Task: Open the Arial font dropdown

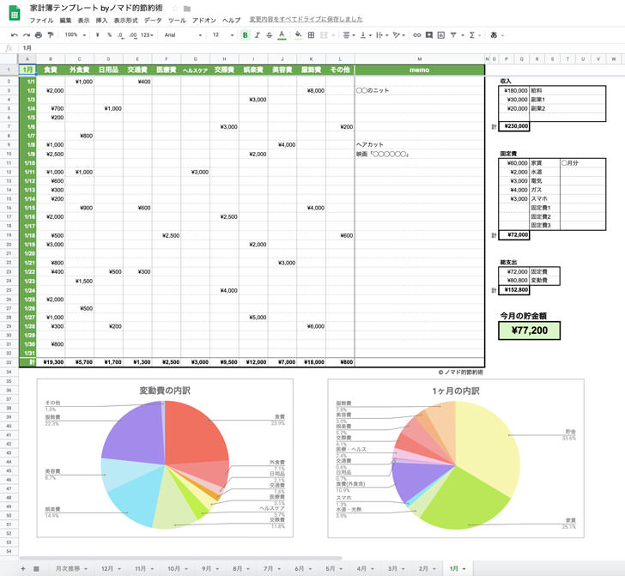Action: pyautogui.click(x=180, y=35)
